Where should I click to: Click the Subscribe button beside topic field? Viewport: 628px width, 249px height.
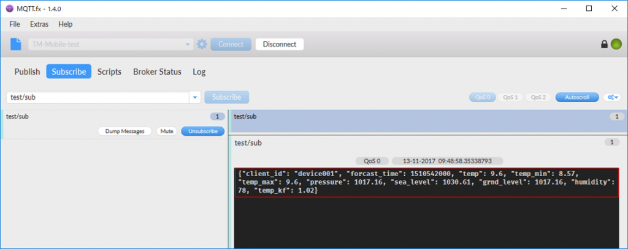tap(227, 97)
